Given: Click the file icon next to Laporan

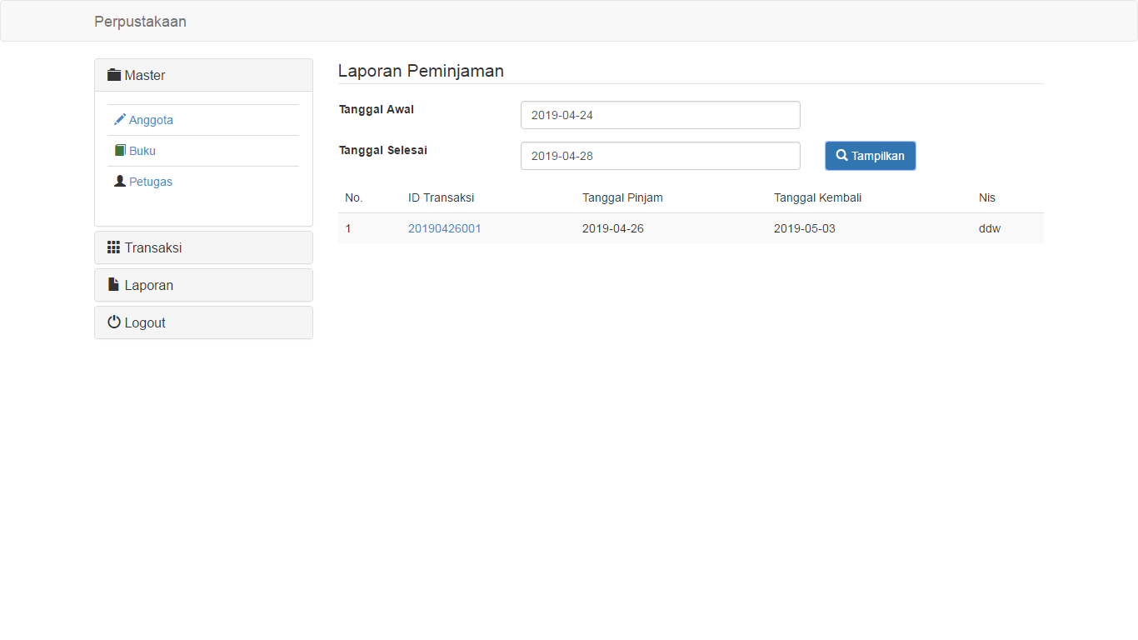Looking at the screenshot, I should coord(114,285).
